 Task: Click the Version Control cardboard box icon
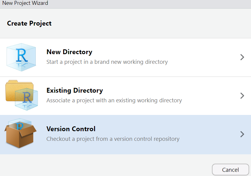pos(20,133)
